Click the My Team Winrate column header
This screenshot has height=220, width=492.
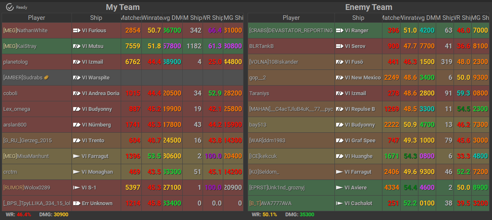point(152,18)
